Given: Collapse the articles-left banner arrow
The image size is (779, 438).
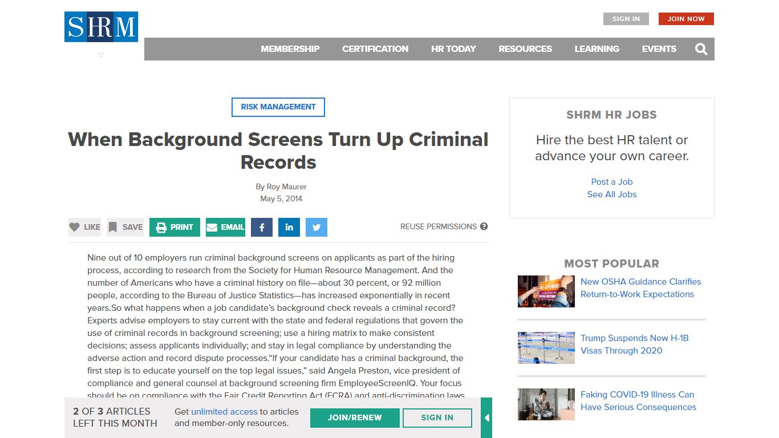Looking at the screenshot, I should 486,417.
